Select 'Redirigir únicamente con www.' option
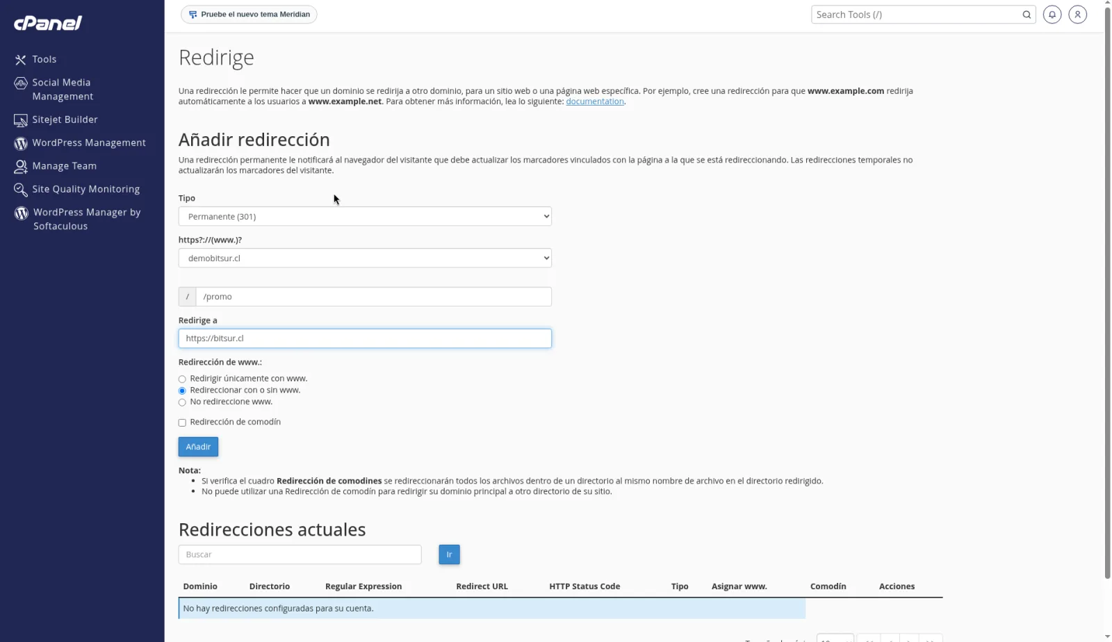 coord(182,379)
